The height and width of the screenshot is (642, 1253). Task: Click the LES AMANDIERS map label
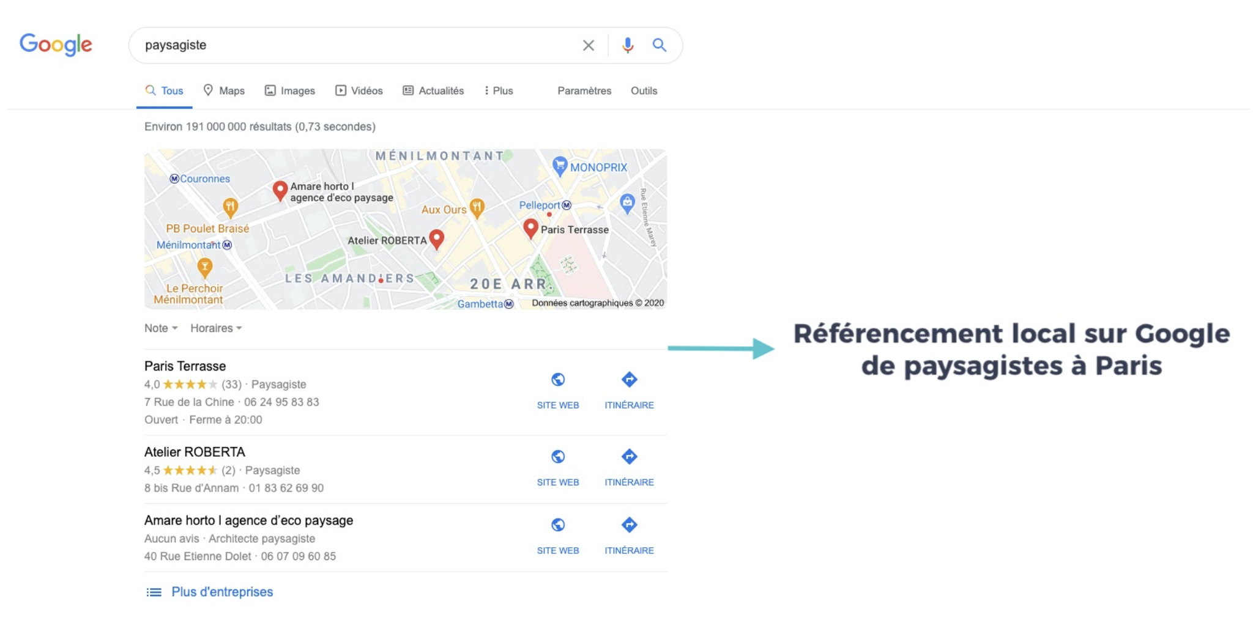(350, 278)
